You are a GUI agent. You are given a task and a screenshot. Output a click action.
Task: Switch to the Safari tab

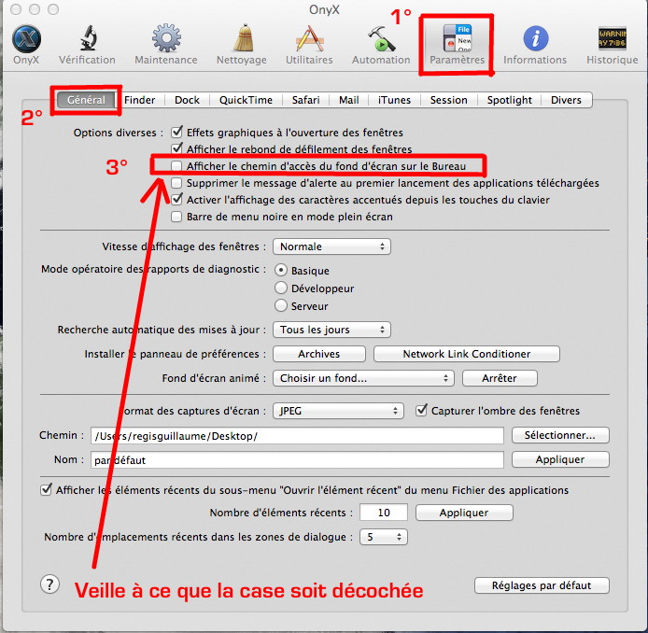click(x=306, y=100)
